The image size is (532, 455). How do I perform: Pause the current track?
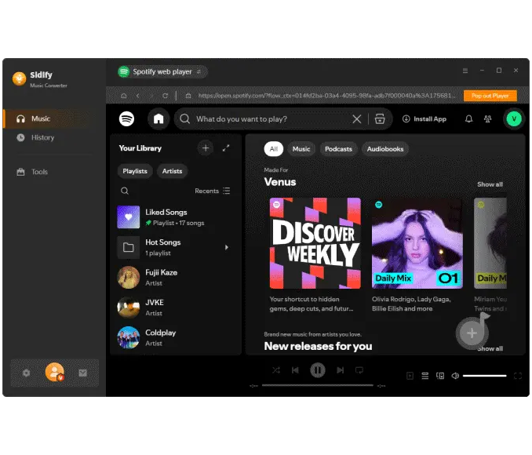(x=318, y=370)
